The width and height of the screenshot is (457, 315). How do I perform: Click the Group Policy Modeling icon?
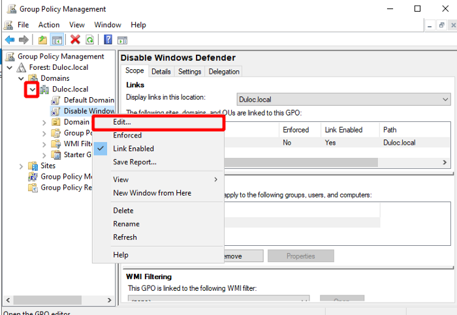coord(33,177)
